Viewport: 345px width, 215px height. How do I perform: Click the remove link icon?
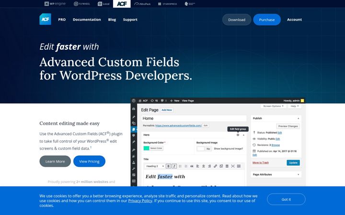click(221, 166)
